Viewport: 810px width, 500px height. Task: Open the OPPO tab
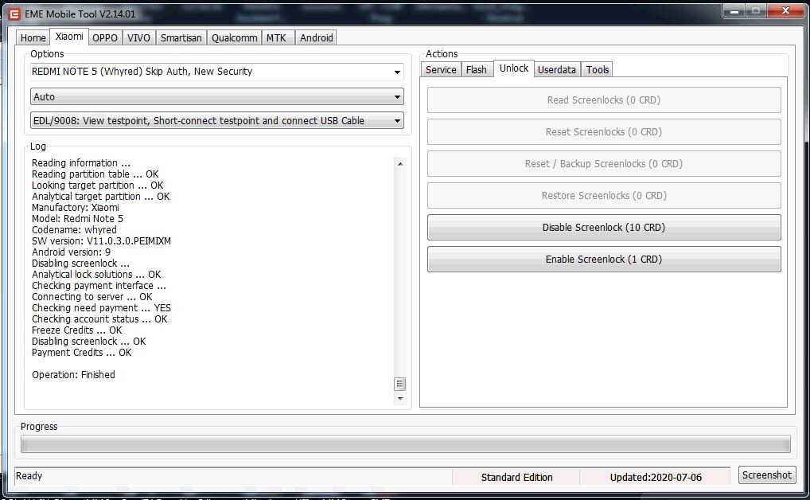(105, 37)
